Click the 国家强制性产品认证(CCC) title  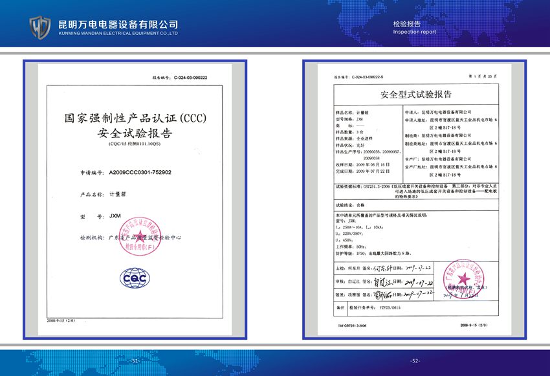click(135, 119)
